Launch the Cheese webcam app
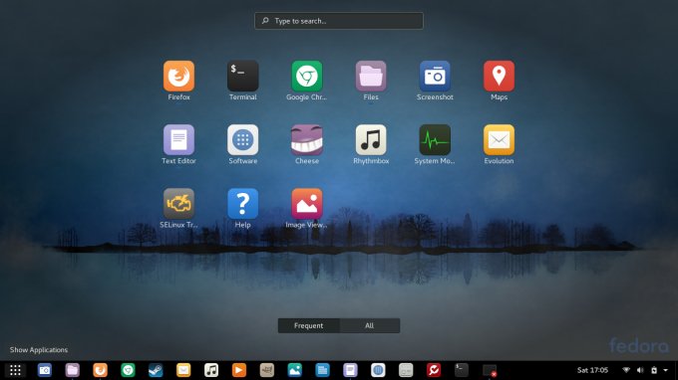 306,140
